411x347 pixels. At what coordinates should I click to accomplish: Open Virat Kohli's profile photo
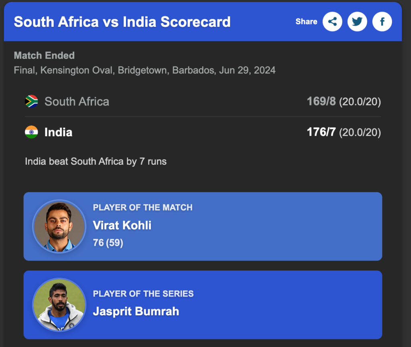(x=59, y=226)
